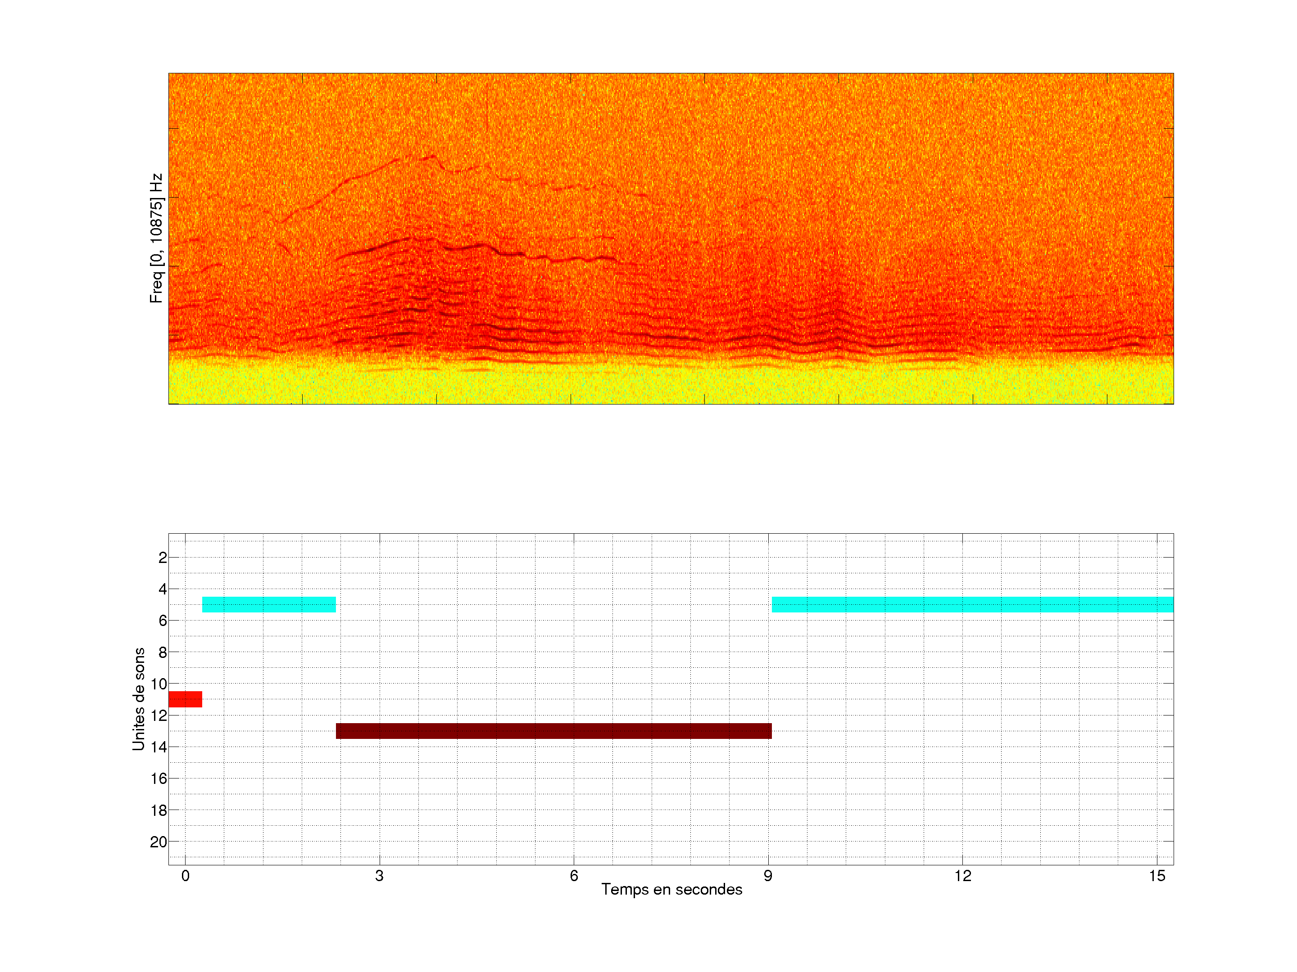Click the short red bar at unit 11
Image resolution: width=1297 pixels, height=972 pixels.
pyautogui.click(x=185, y=699)
